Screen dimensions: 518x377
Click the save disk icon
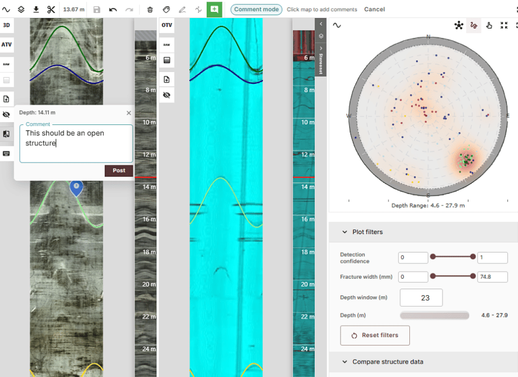tap(97, 10)
